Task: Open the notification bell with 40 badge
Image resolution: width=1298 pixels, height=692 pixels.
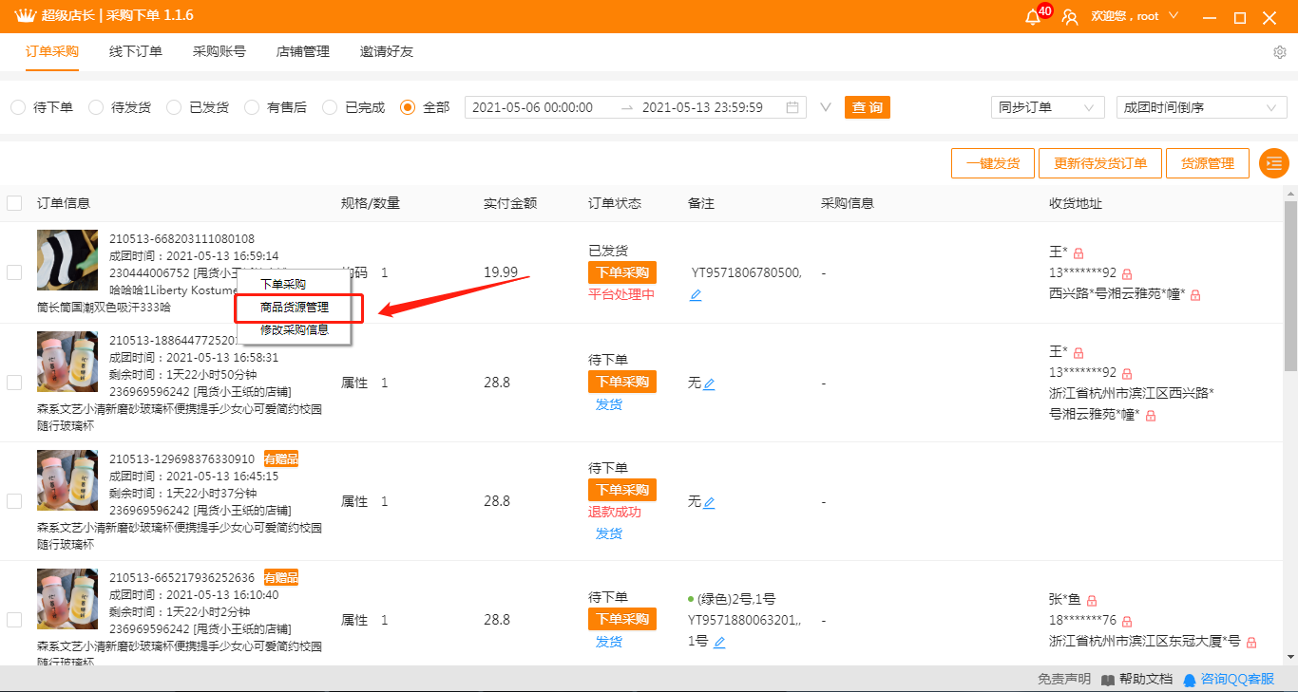Action: click(x=1033, y=17)
